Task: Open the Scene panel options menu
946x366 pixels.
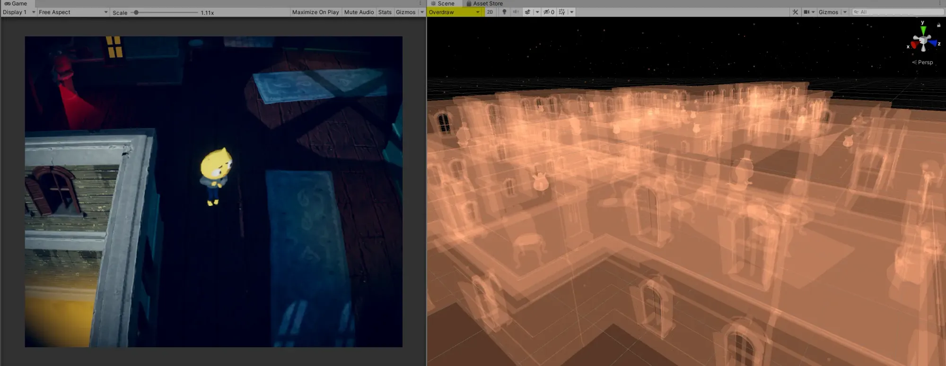Action: click(940, 3)
